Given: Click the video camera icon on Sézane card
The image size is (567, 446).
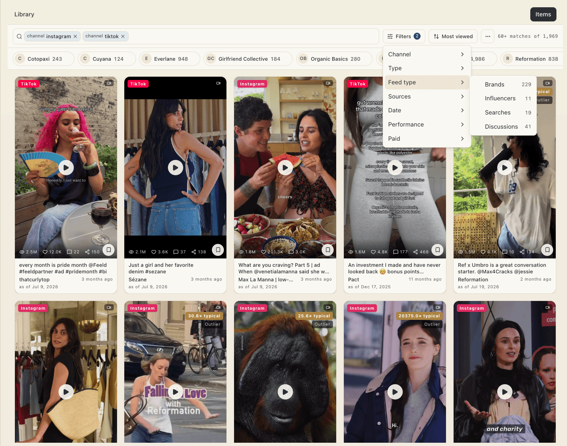Looking at the screenshot, I should click(218, 83).
